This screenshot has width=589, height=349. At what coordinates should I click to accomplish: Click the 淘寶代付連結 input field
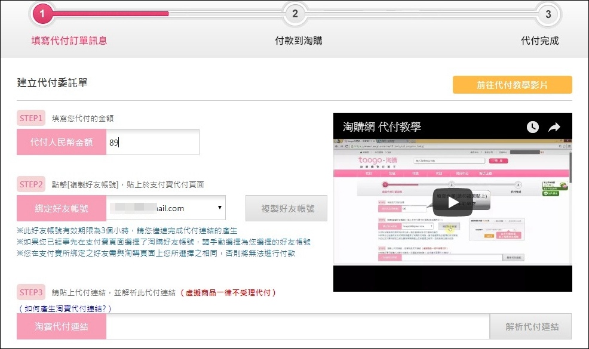tap(298, 326)
